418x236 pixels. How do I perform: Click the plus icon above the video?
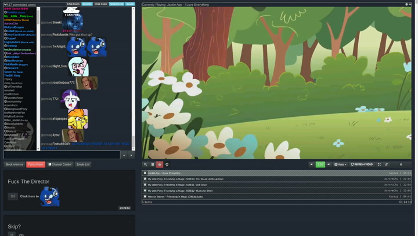(406, 4)
